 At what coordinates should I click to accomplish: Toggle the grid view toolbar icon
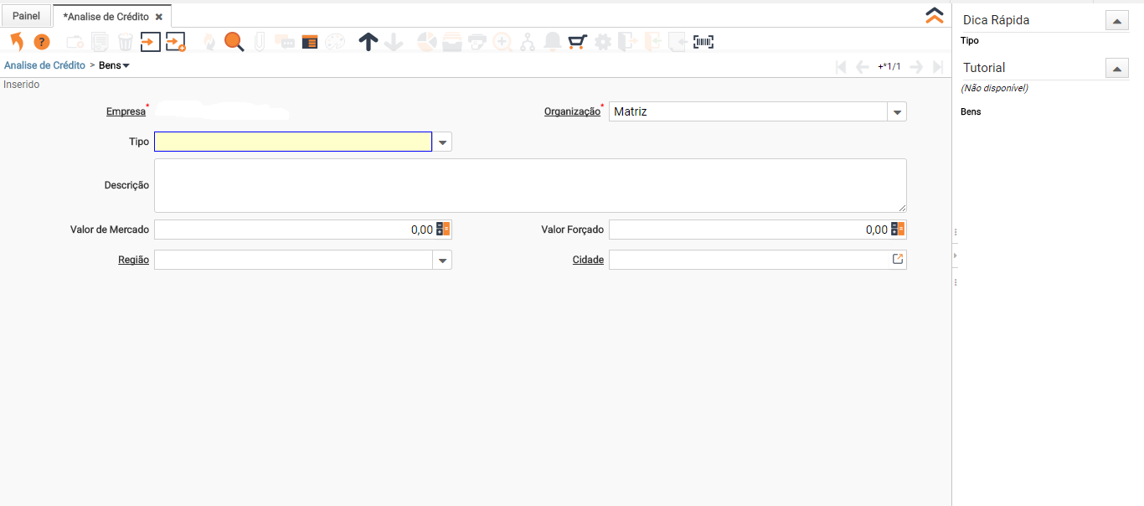click(x=310, y=42)
